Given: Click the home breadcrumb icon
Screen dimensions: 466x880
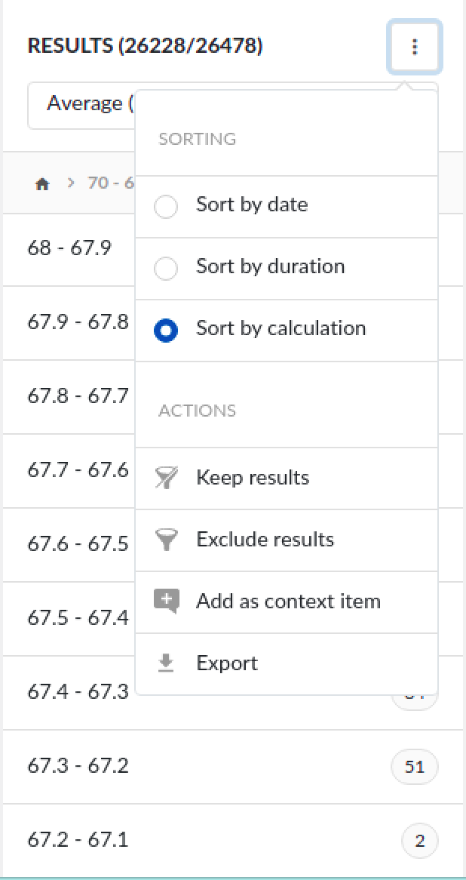Looking at the screenshot, I should pyautogui.click(x=43, y=183).
